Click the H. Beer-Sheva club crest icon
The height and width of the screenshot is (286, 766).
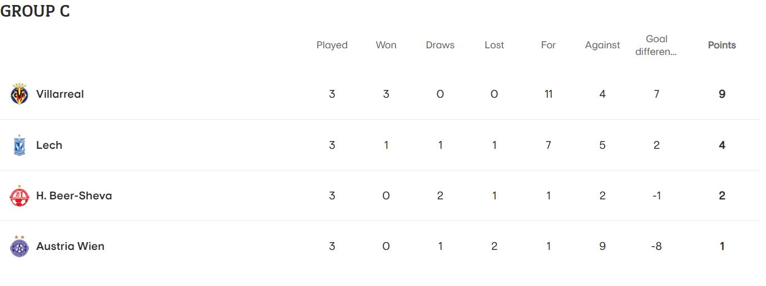(19, 195)
